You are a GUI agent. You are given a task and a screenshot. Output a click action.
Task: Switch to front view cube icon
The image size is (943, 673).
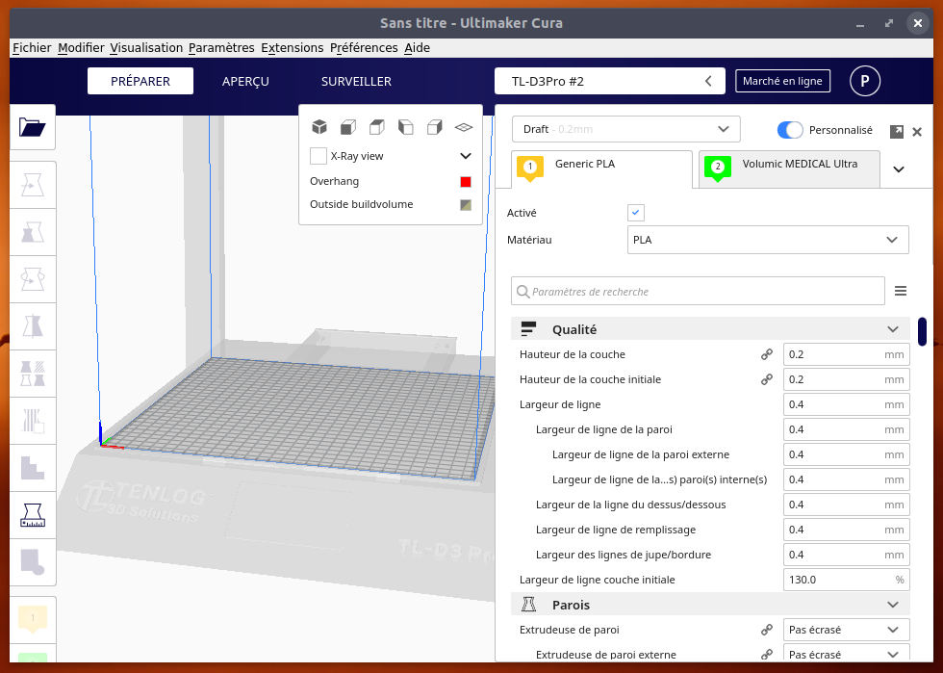point(348,127)
